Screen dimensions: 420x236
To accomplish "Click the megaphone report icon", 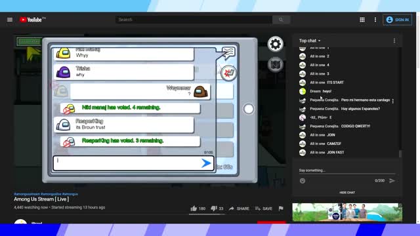I will 228,73.
